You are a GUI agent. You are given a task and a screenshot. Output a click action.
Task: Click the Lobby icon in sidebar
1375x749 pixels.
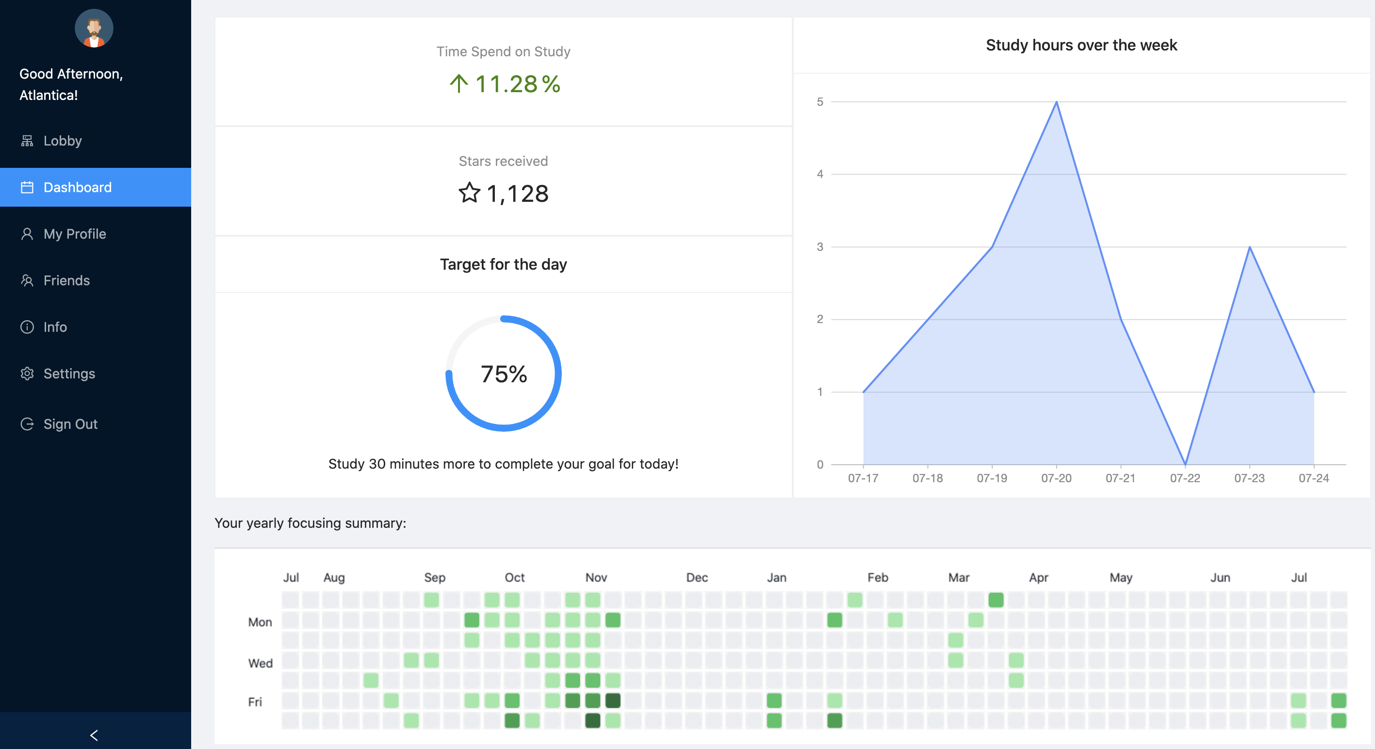[27, 141]
